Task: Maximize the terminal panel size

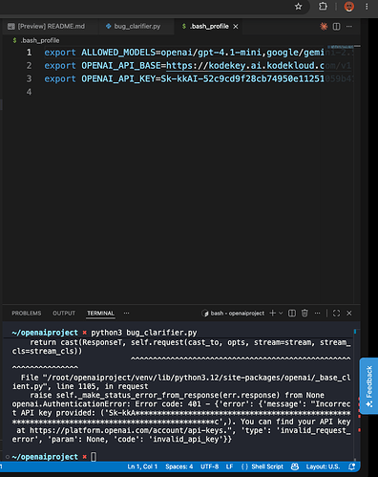Action: (x=336, y=314)
